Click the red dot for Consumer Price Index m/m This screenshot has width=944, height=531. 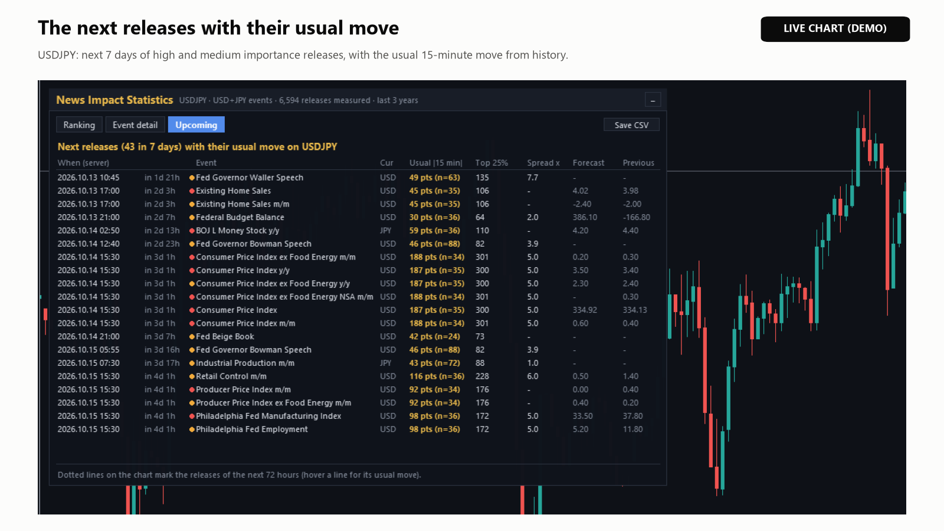pos(192,323)
